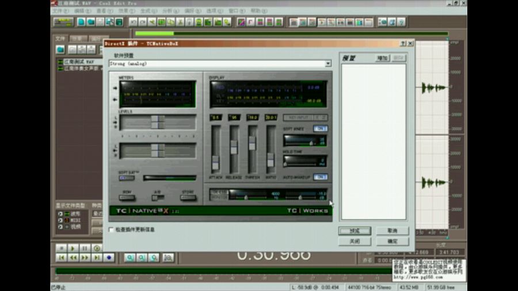The width and height of the screenshot is (518, 291).
Task: Open the 帮助 menu
Action: tap(258, 11)
